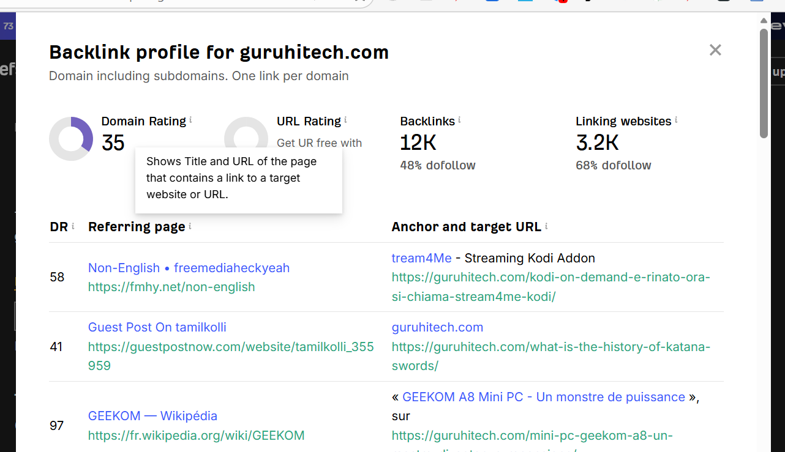Click the DR column header info icon
Image resolution: width=785 pixels, height=452 pixels.
(72, 224)
